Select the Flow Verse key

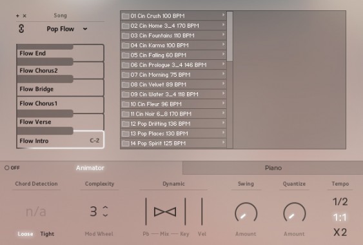point(60,122)
